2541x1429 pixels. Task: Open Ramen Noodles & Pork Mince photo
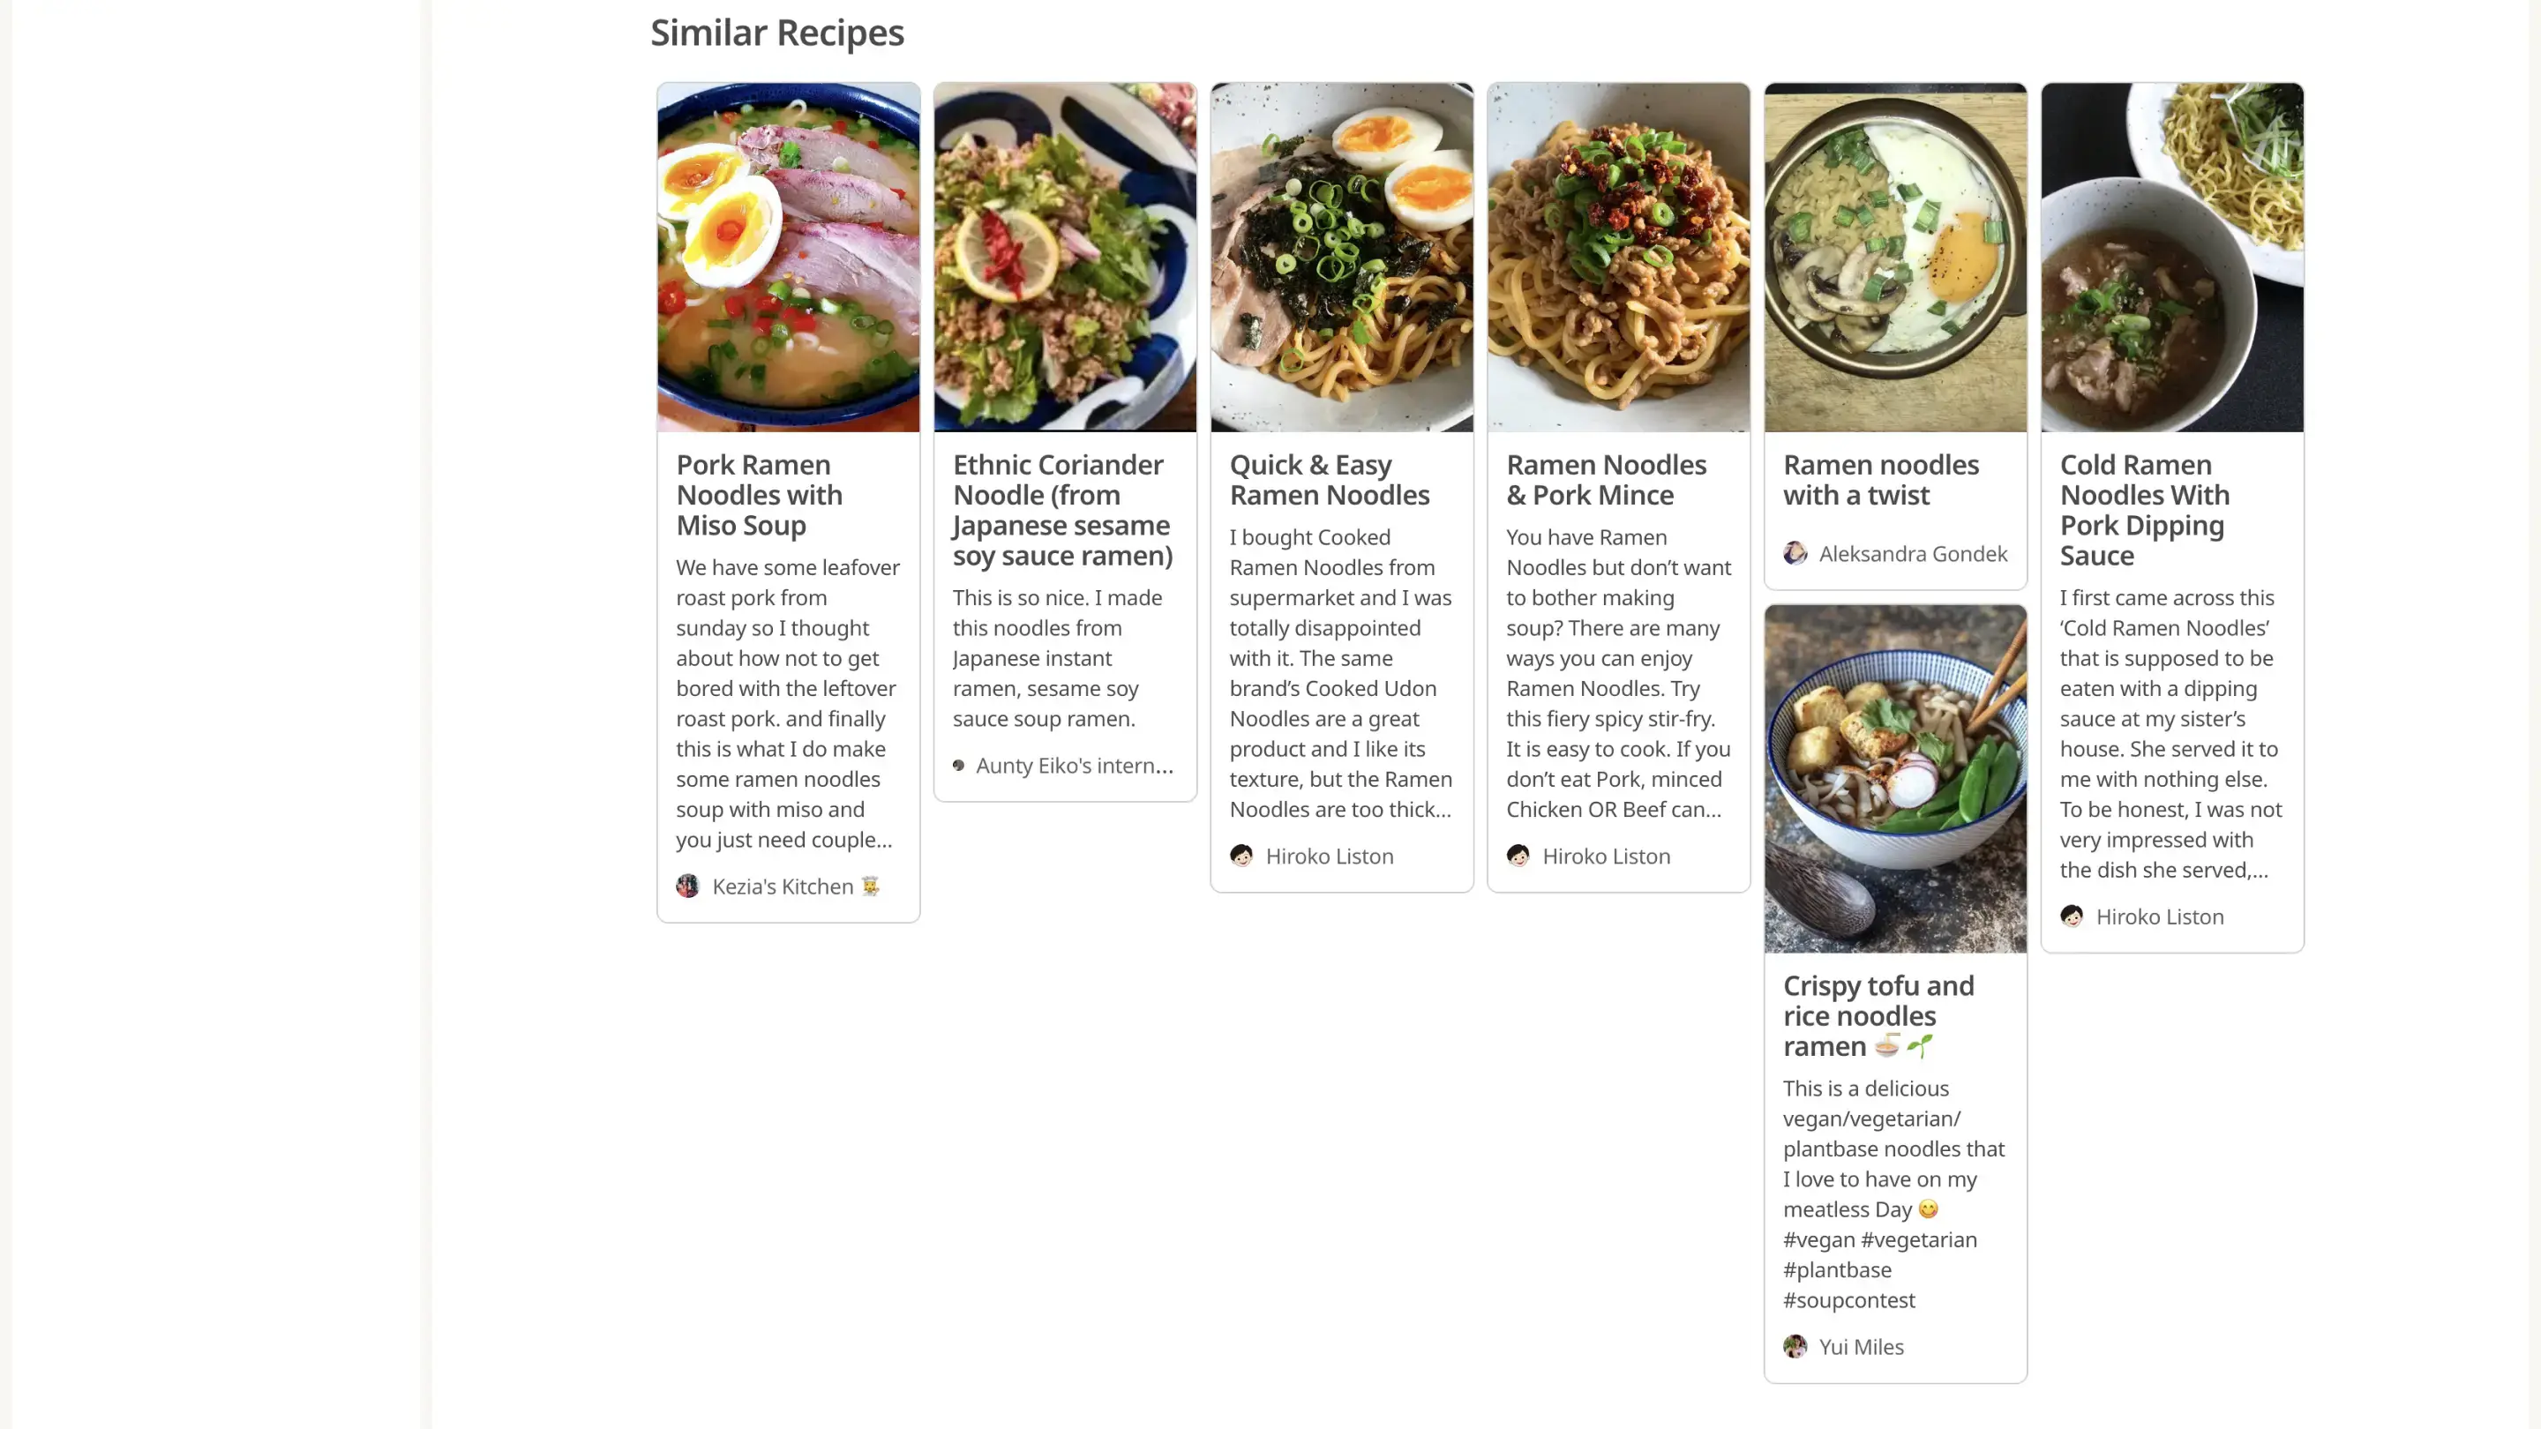click(x=1618, y=257)
